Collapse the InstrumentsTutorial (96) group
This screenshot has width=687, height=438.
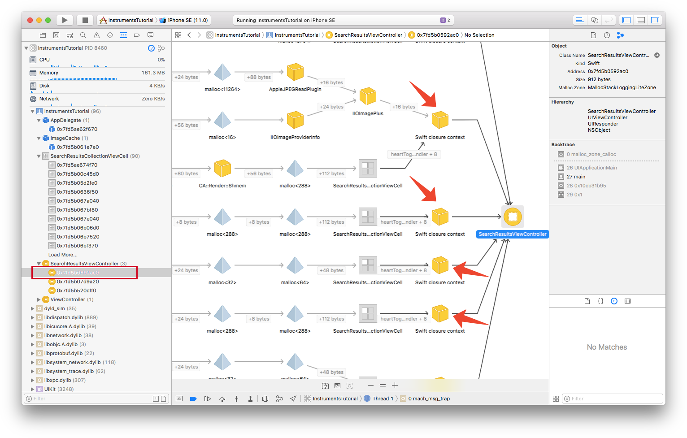tap(32, 111)
